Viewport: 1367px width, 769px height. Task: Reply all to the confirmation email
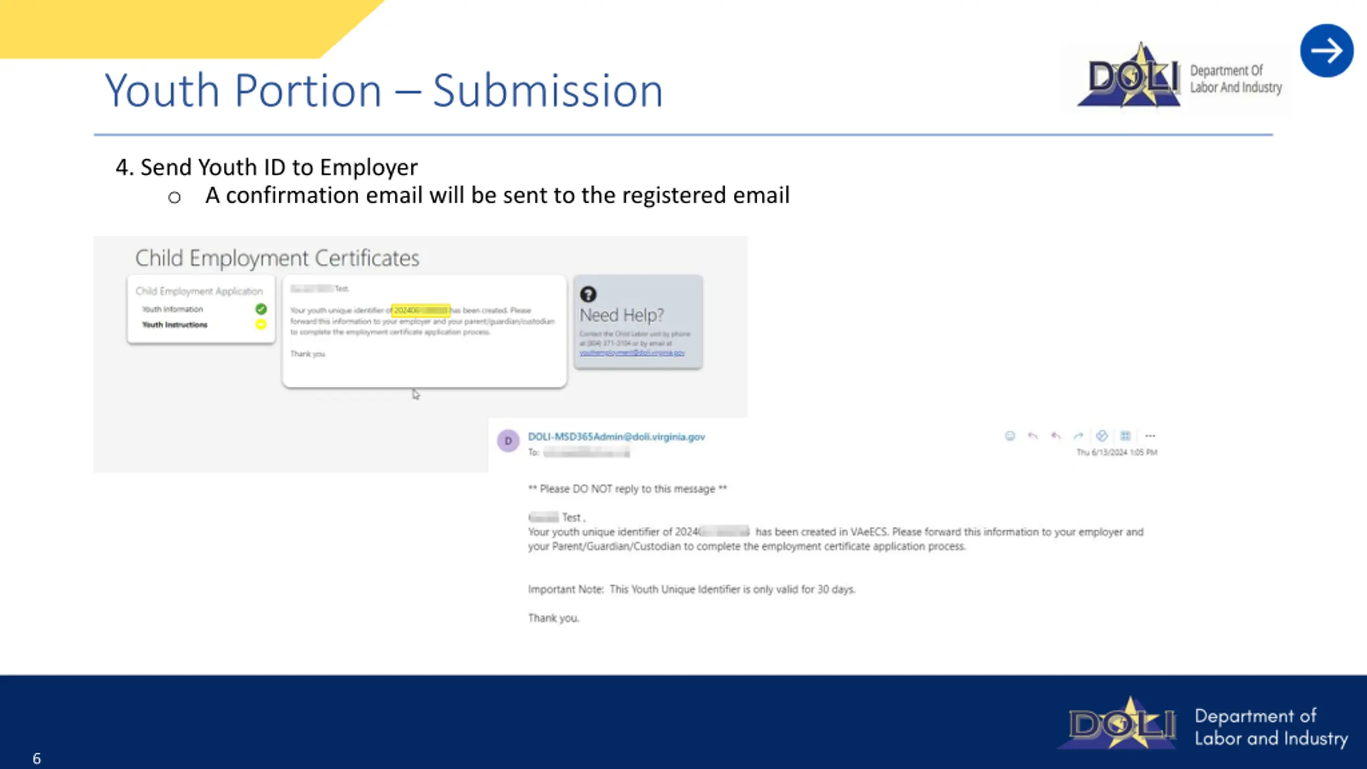pyautogui.click(x=1056, y=436)
